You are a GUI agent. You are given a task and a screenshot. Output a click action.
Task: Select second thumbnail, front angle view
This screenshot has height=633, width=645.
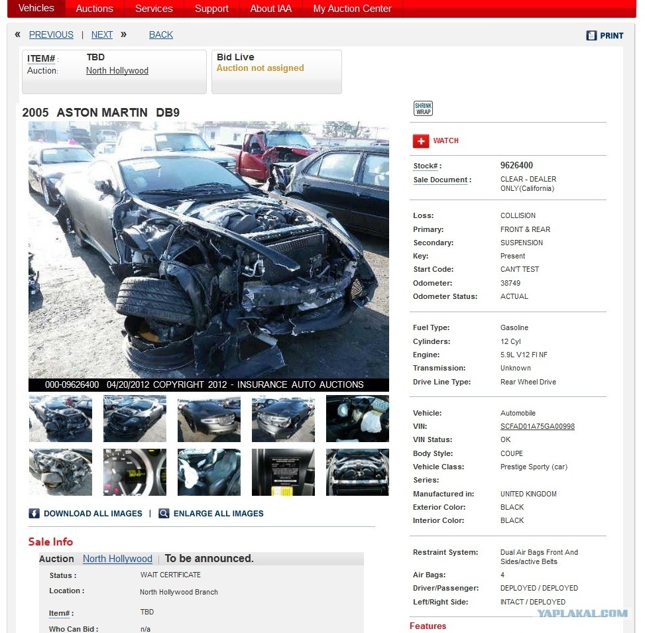point(135,419)
